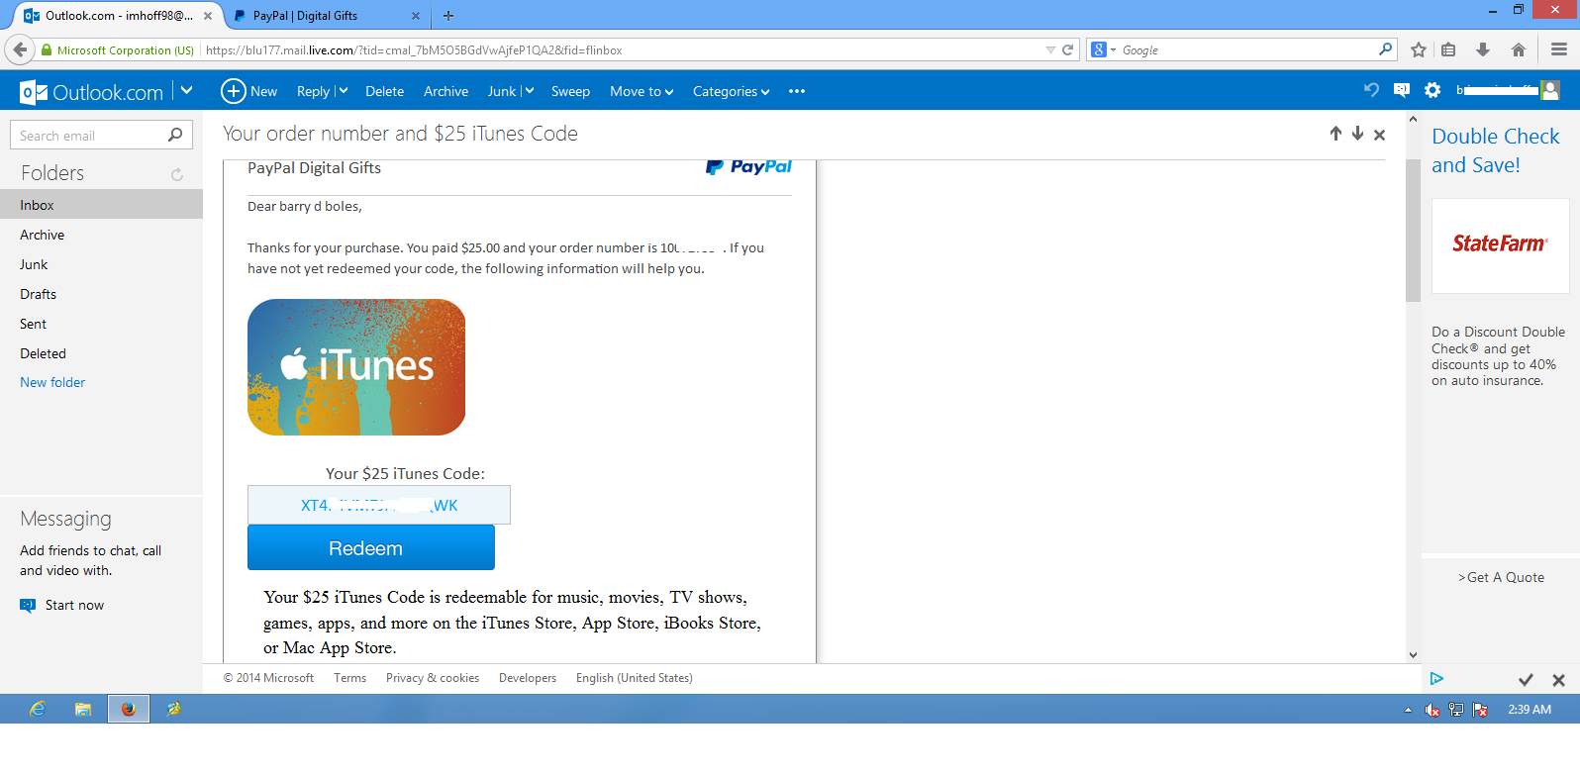Reload the page with refresh icon
The height and width of the screenshot is (775, 1580).
pos(1067,49)
